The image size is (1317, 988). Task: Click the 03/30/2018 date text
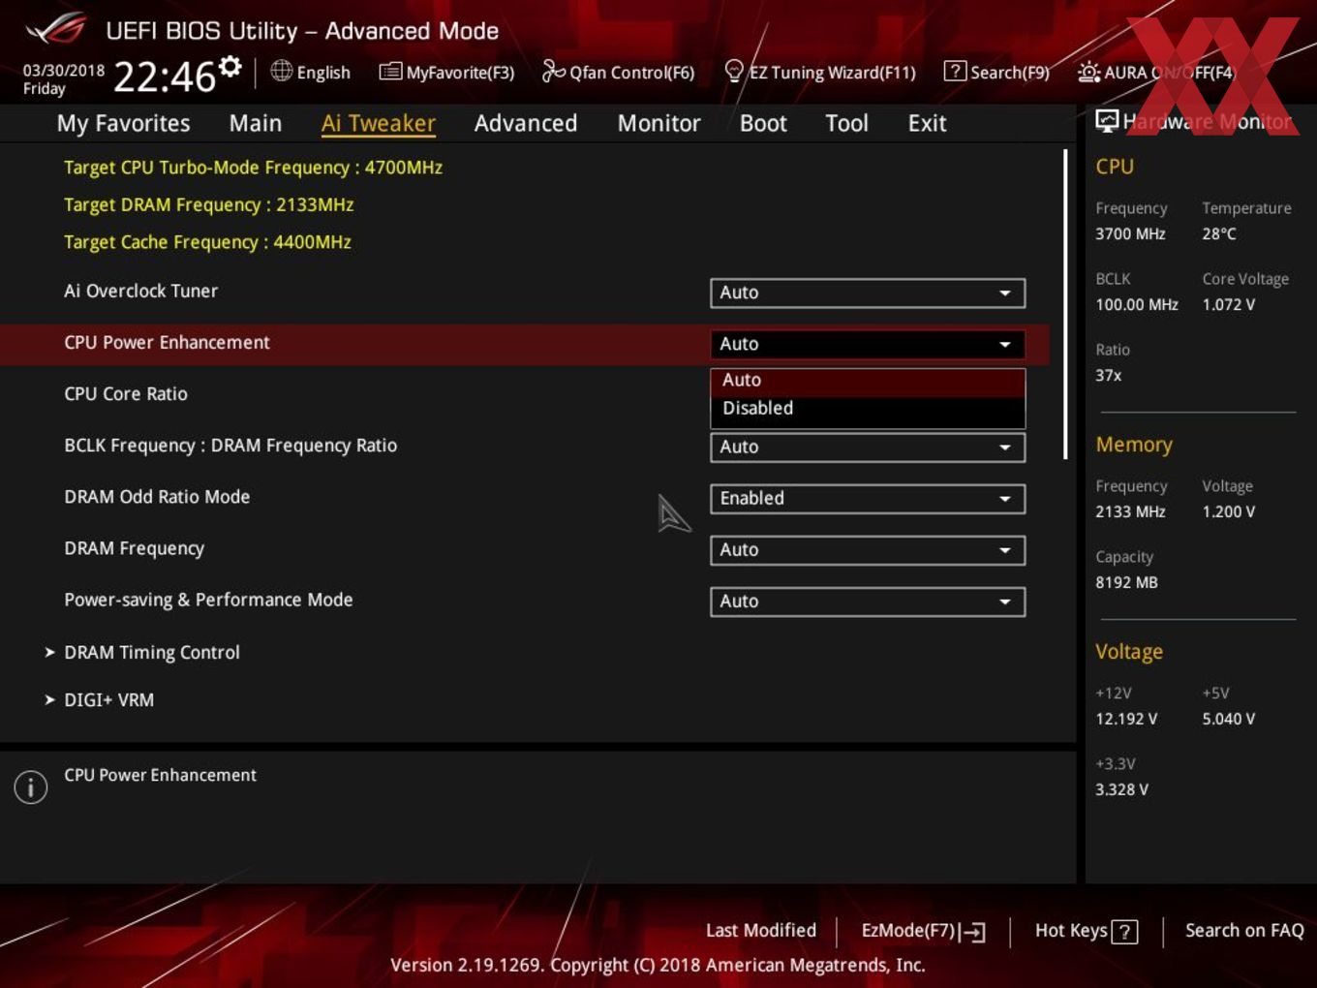coord(64,70)
